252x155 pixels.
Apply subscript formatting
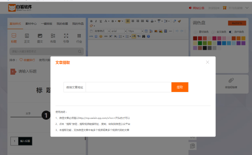tap(116, 36)
